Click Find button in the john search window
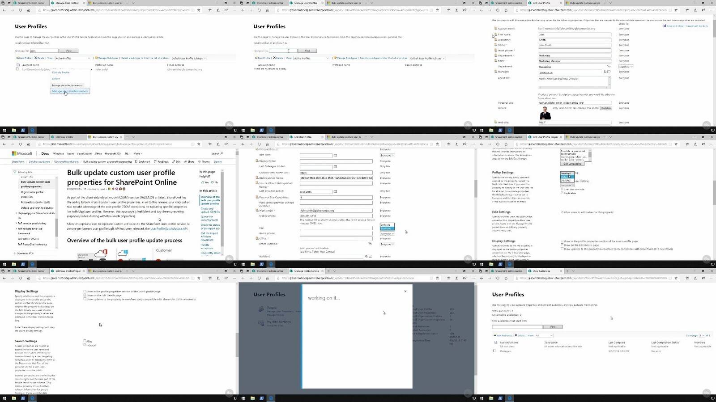 click(68, 51)
